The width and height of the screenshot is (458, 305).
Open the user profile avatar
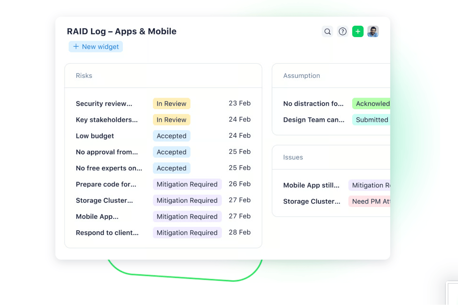click(x=373, y=32)
